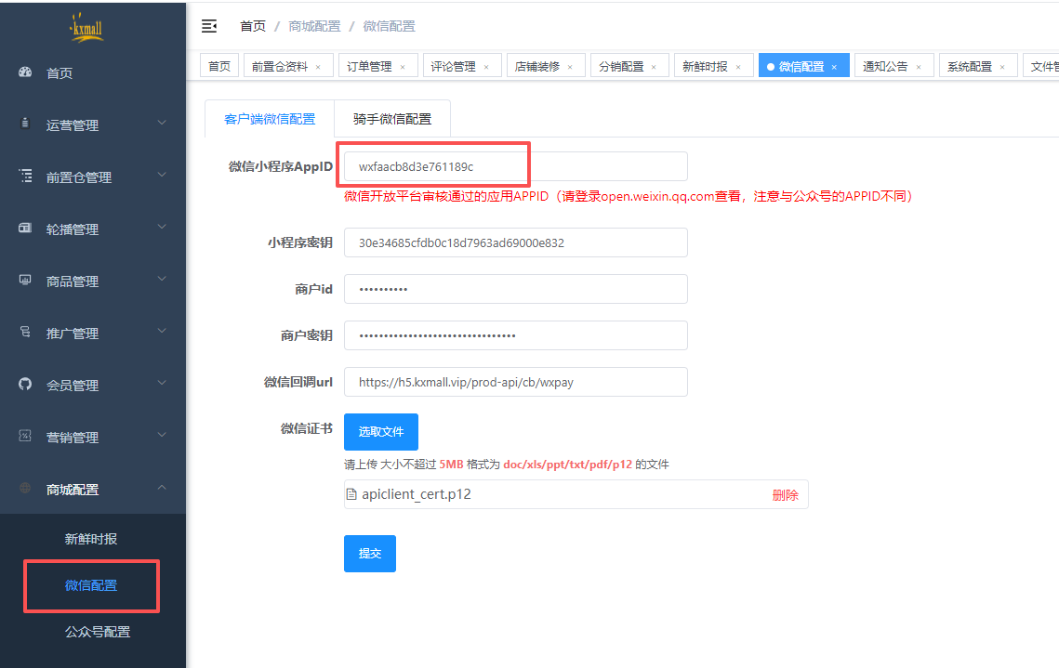This screenshot has width=1059, height=668.
Task: Open the 分销配置 page tab
Action: pyautogui.click(x=620, y=67)
